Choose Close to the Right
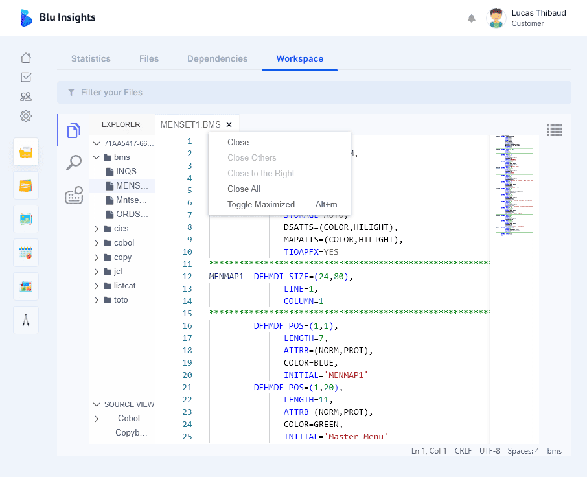The height and width of the screenshot is (477, 587). coord(279,173)
